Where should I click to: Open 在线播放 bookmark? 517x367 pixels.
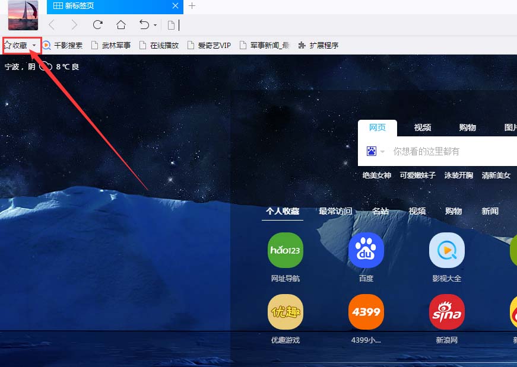[159, 45]
